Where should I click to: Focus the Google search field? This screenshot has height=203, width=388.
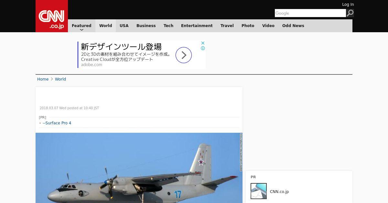coord(310,13)
